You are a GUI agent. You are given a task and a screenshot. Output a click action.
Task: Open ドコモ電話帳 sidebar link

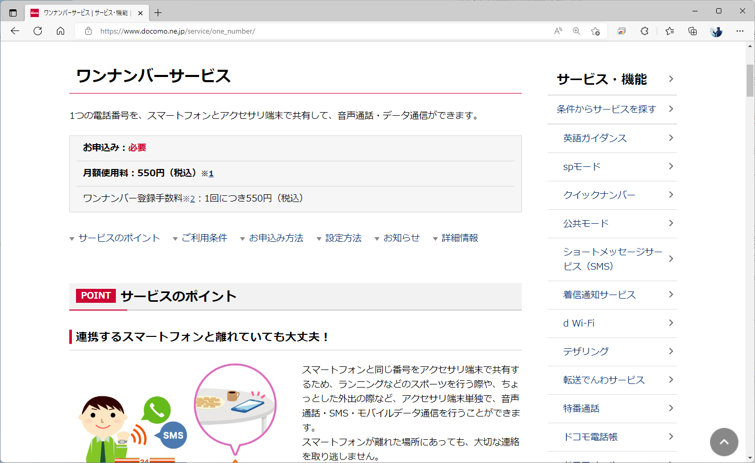pyautogui.click(x=612, y=437)
